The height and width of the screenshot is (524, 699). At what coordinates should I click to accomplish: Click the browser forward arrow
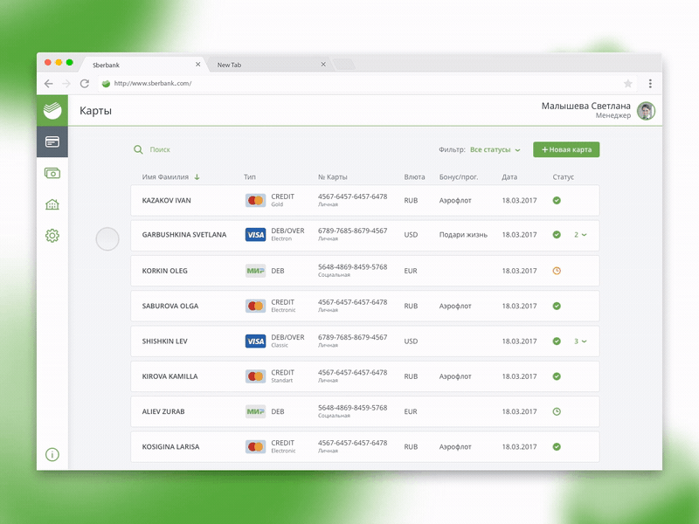click(x=66, y=83)
